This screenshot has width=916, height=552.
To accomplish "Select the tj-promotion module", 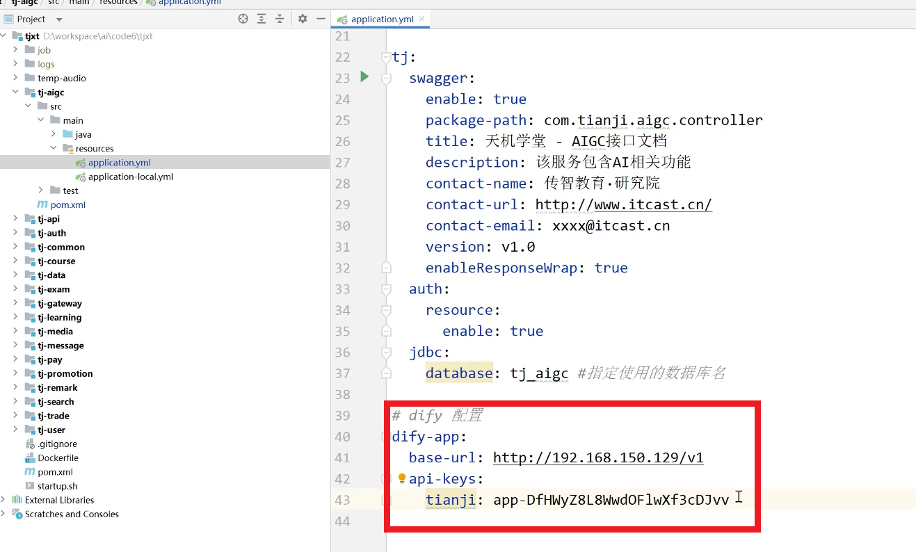I will tap(65, 373).
